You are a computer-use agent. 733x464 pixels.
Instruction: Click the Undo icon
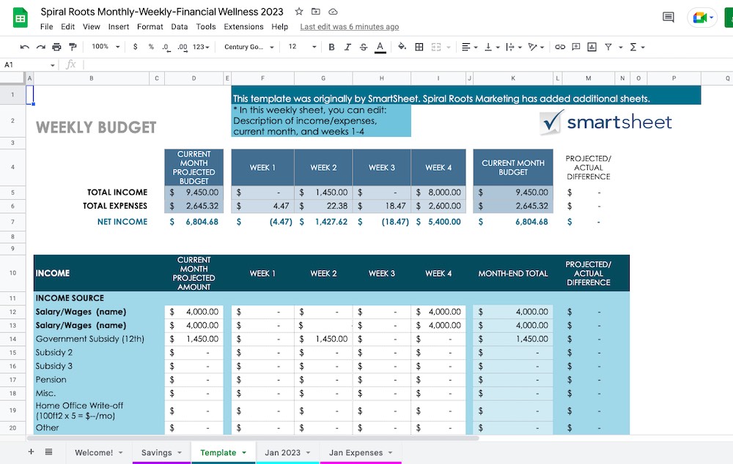click(24, 47)
